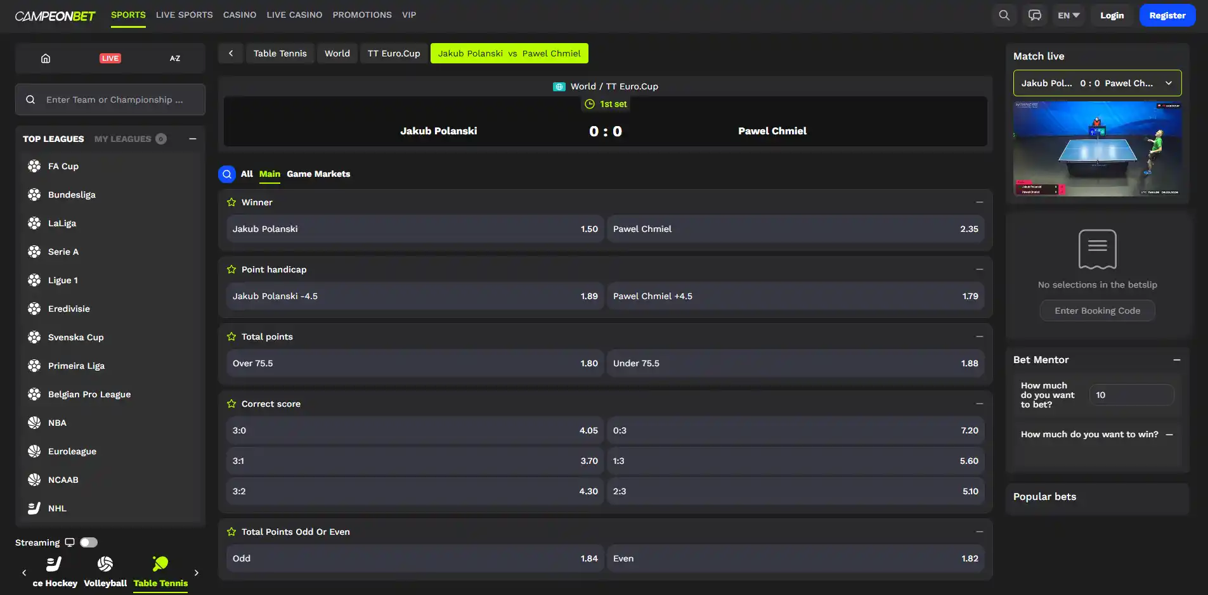
Task: Open the live chat support icon
Action: pyautogui.click(x=1035, y=15)
